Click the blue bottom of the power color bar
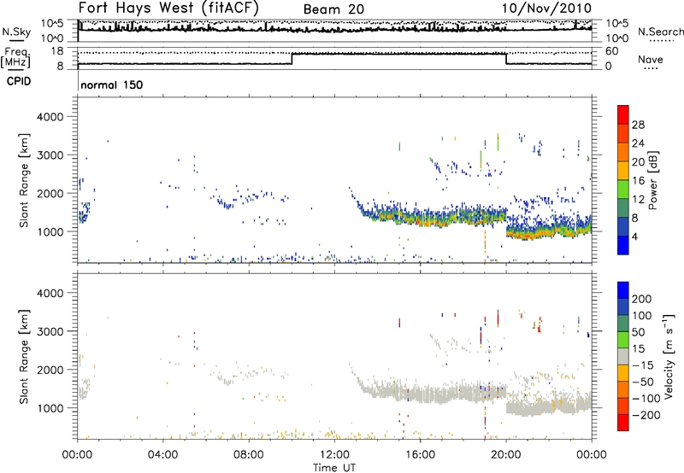Image resolution: width=684 pixels, height=473 pixels. click(623, 245)
